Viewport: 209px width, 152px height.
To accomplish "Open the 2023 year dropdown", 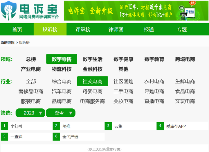I will tap(30, 113).
